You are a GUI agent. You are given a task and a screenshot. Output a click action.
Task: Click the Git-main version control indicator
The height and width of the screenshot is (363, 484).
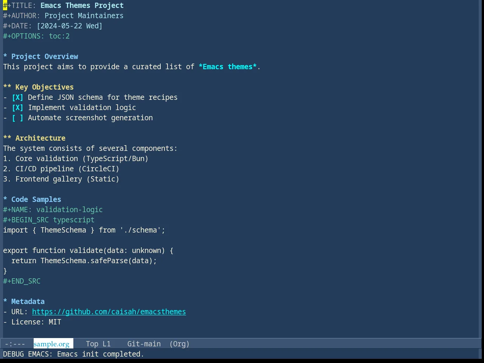144,344
